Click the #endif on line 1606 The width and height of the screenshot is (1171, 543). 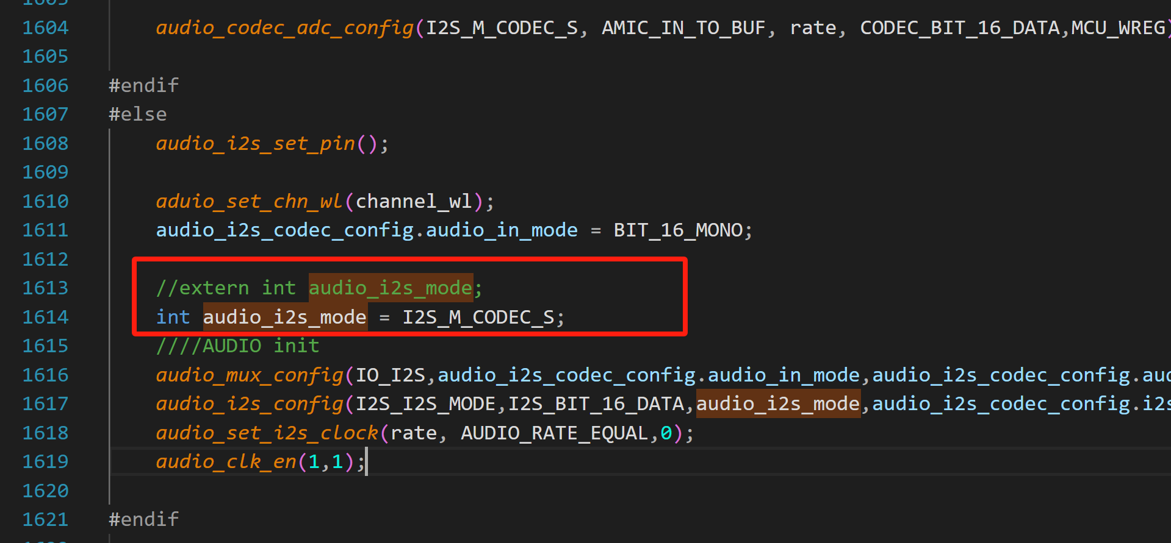[x=144, y=86]
